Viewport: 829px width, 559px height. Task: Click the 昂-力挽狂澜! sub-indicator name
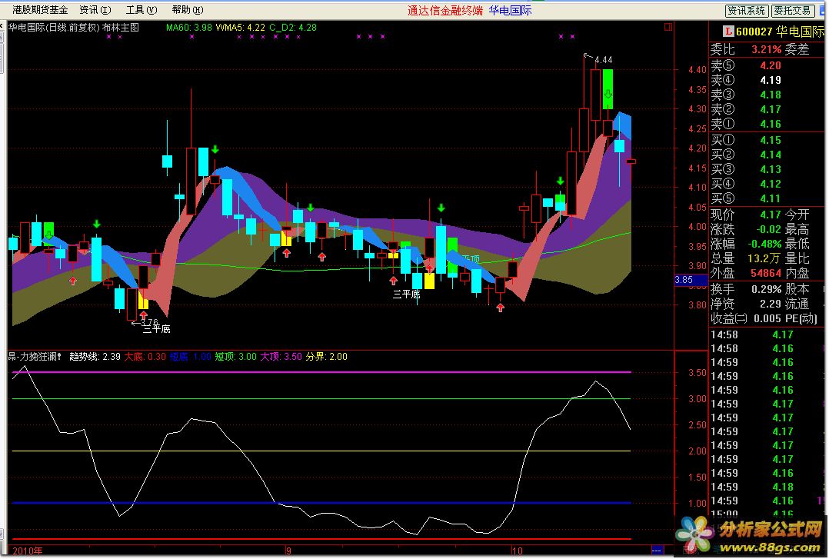tap(35, 357)
